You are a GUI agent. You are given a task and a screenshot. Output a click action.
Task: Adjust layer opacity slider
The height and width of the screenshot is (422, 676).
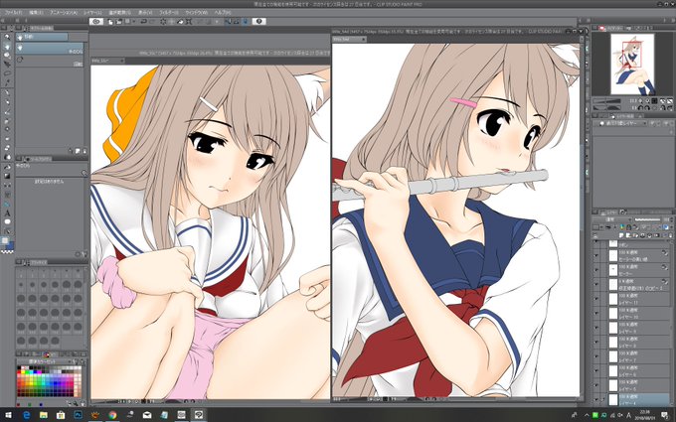click(648, 219)
